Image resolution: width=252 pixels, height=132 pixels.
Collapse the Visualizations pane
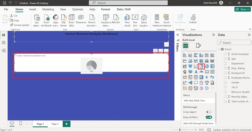pyautogui.click(x=213, y=35)
